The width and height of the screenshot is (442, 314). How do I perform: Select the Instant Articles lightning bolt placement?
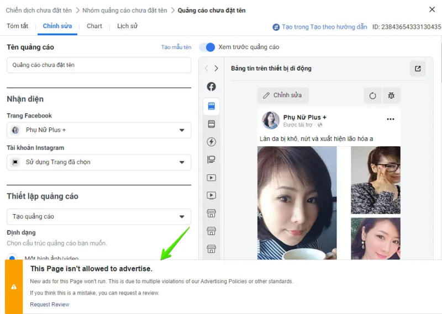pyautogui.click(x=211, y=142)
